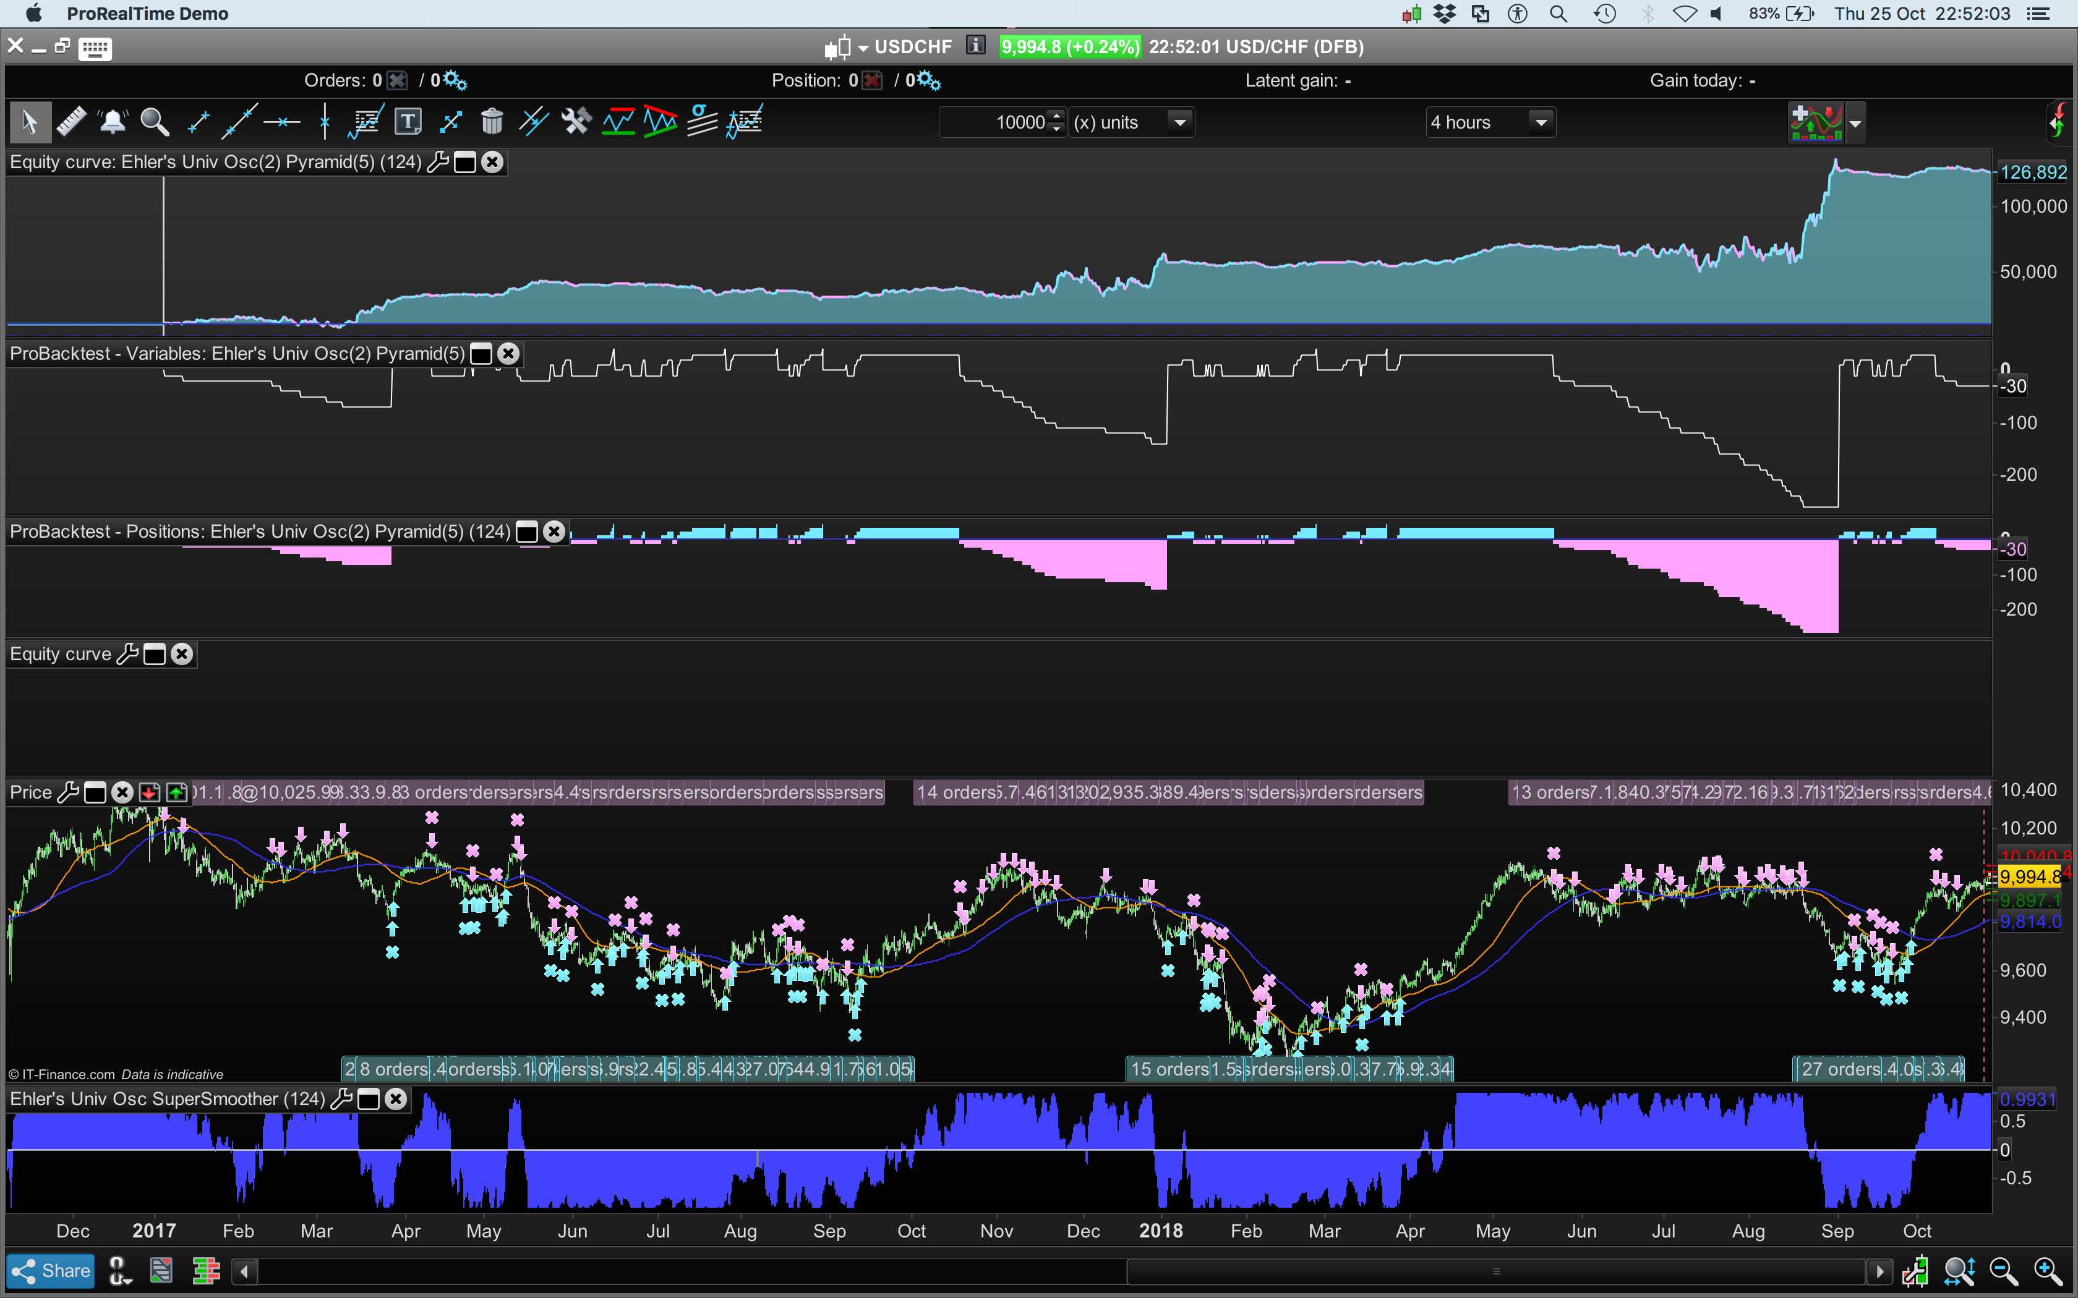Screen dimensions: 2078x1298
Task: Toggle green up-arrow orders display in Price panel
Action: [x=177, y=792]
